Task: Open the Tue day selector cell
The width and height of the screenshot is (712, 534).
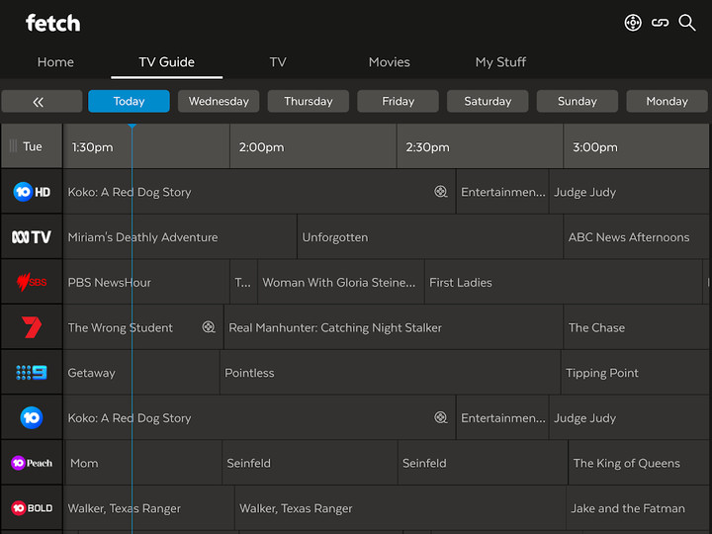Action: click(32, 146)
